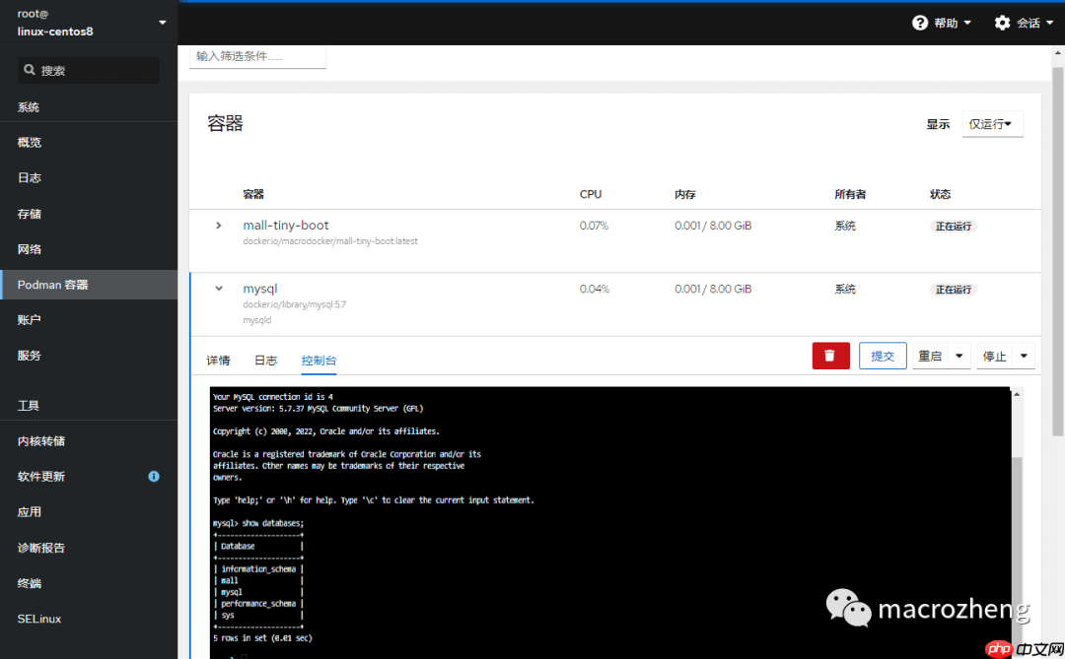The image size is (1065, 659).
Task: Commit the mysql container with 提交 button
Action: pyautogui.click(x=882, y=356)
